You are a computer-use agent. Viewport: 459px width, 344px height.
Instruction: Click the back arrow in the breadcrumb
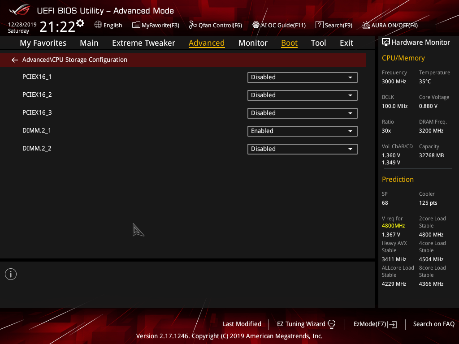pos(15,60)
